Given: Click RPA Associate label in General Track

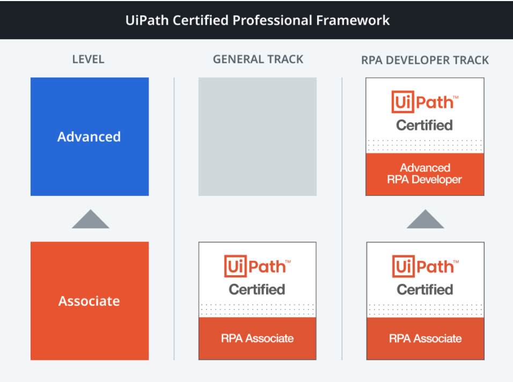Looking at the screenshot, I should coord(257,338).
